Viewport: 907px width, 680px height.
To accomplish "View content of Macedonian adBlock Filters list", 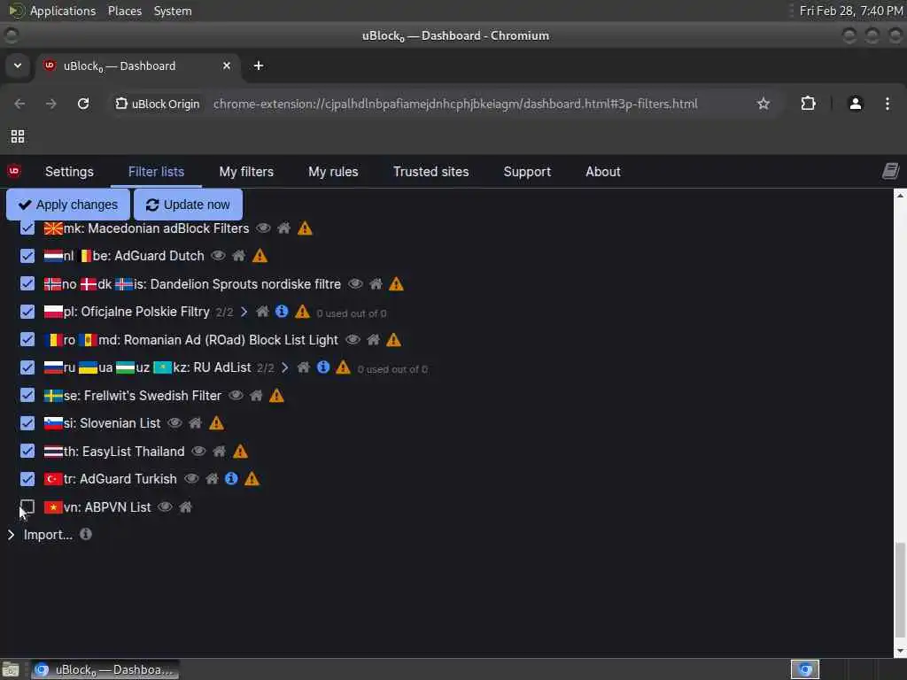I will [263, 228].
